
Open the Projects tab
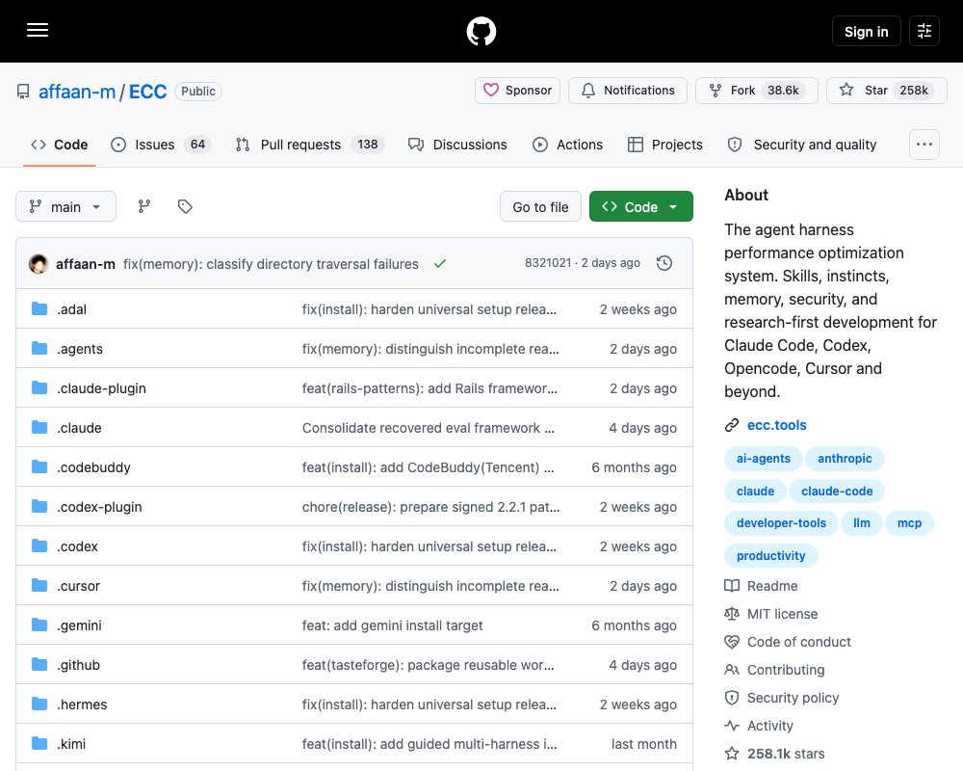coord(665,145)
